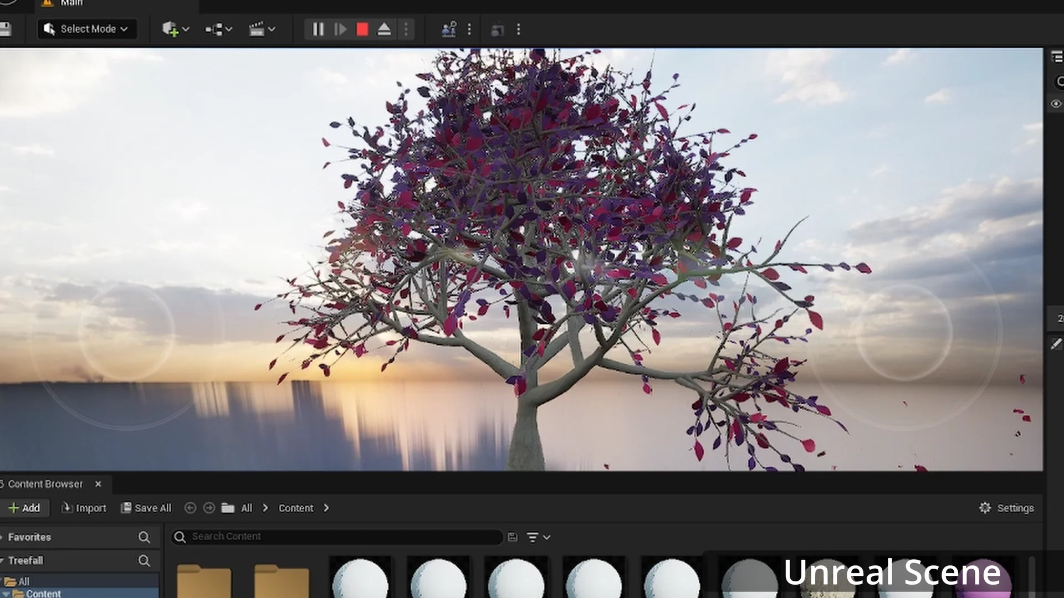The image size is (1064, 598).
Task: Search within Favorites using magnifier icon
Action: (x=144, y=537)
